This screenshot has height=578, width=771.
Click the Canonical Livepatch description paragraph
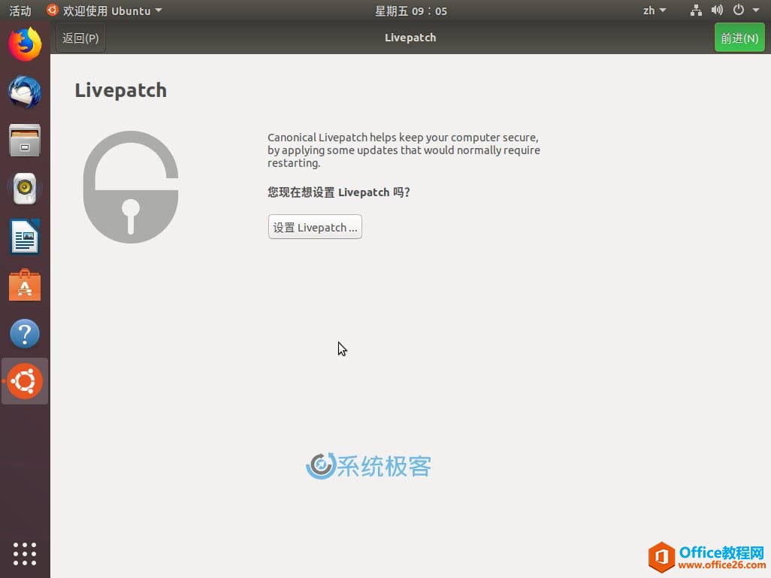(404, 150)
